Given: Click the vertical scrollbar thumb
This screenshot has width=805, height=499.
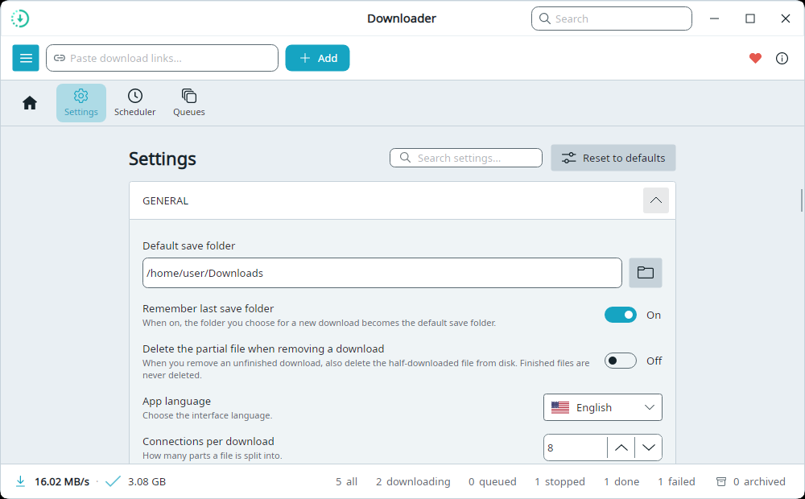Looking at the screenshot, I should [802, 200].
